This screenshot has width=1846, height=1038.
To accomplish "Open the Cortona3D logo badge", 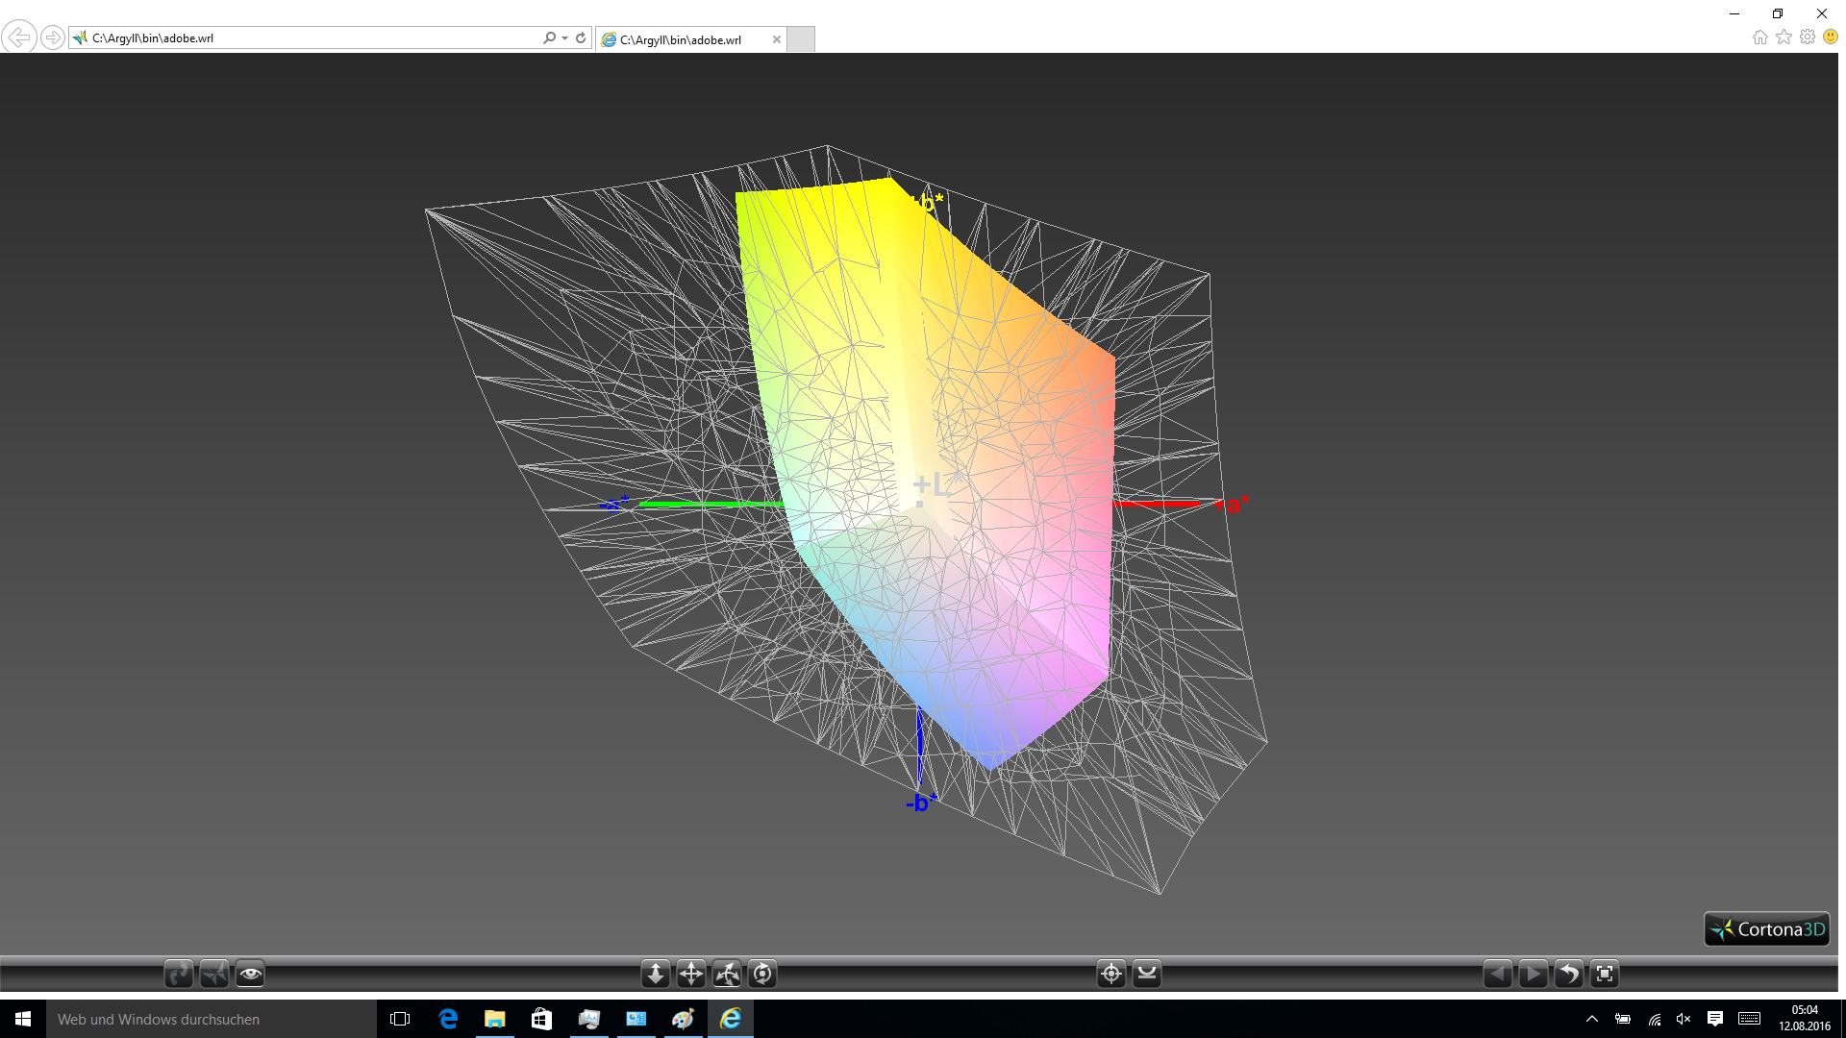I will click(1767, 929).
